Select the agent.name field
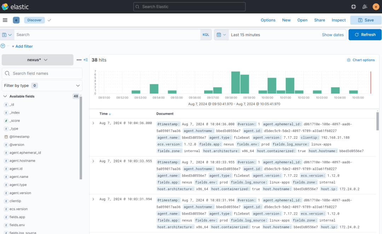 click(x=19, y=177)
